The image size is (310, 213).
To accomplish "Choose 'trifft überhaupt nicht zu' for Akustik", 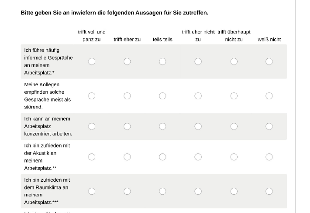I will 234,157.
